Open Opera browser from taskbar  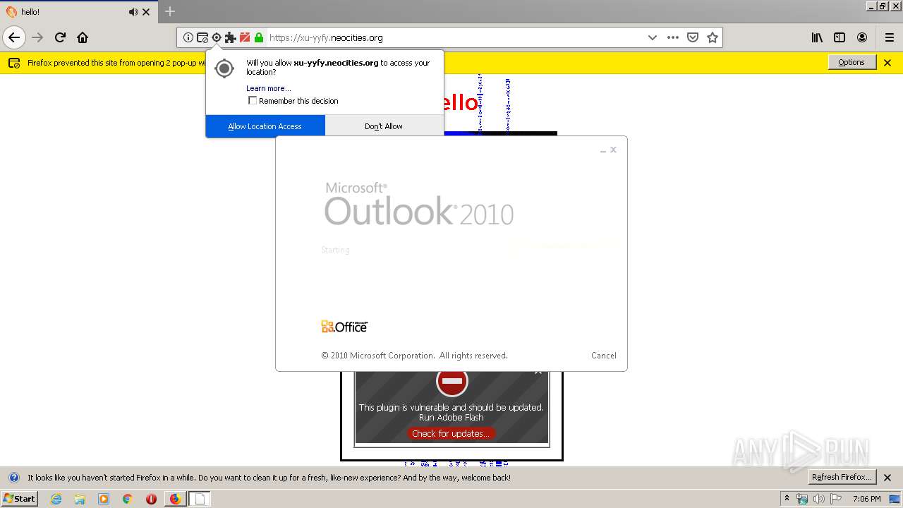151,499
